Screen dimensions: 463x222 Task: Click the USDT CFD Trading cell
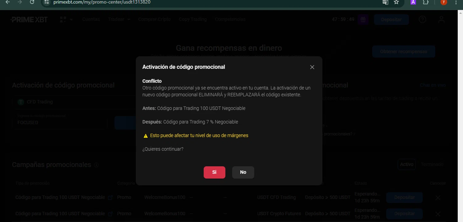(277, 197)
